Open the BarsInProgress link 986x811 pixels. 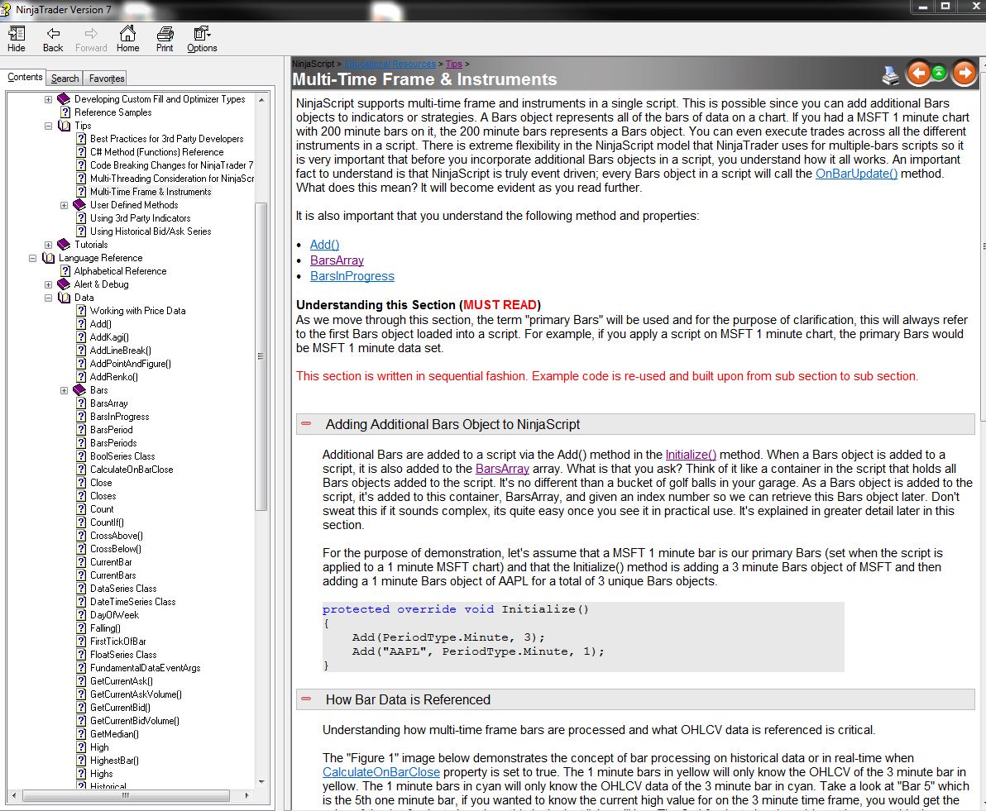[x=352, y=276]
